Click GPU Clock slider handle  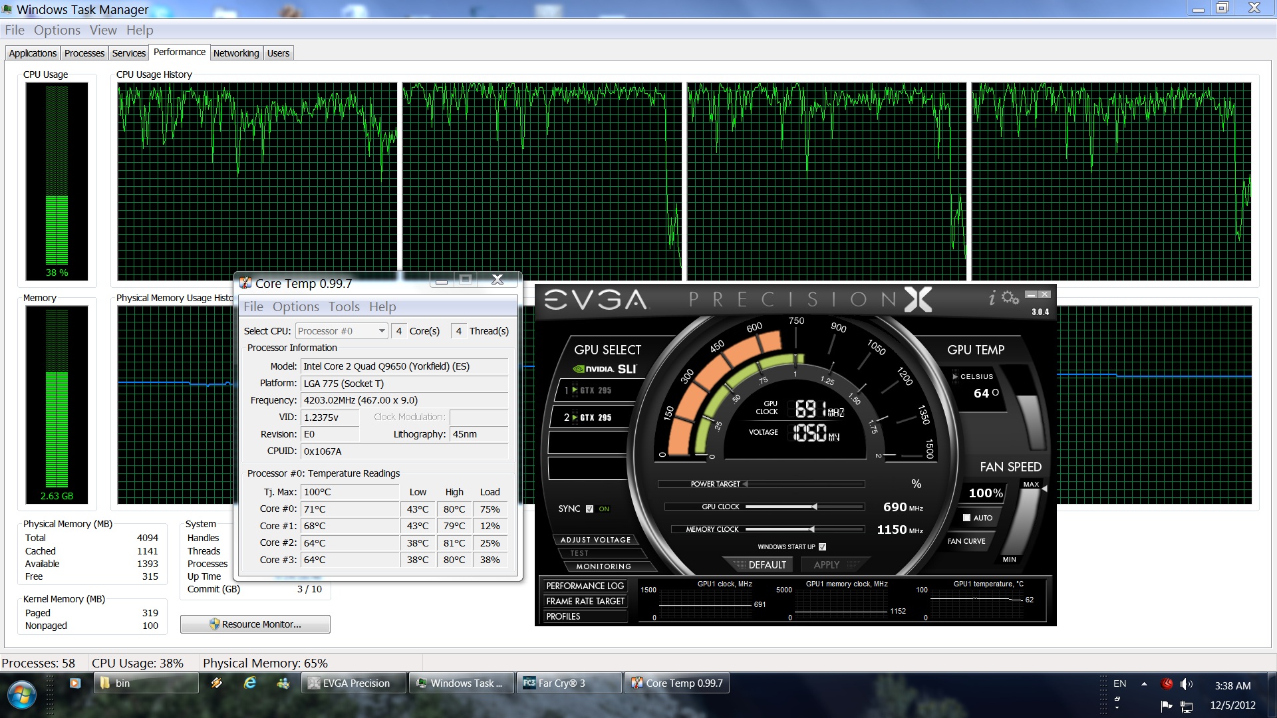tap(814, 507)
